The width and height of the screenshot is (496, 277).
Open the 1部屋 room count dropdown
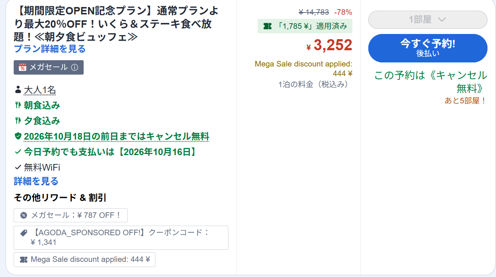point(428,20)
